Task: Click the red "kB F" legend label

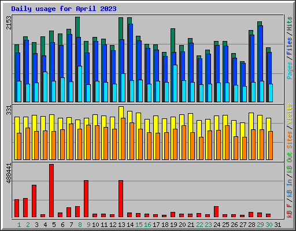Action: coord(290,211)
